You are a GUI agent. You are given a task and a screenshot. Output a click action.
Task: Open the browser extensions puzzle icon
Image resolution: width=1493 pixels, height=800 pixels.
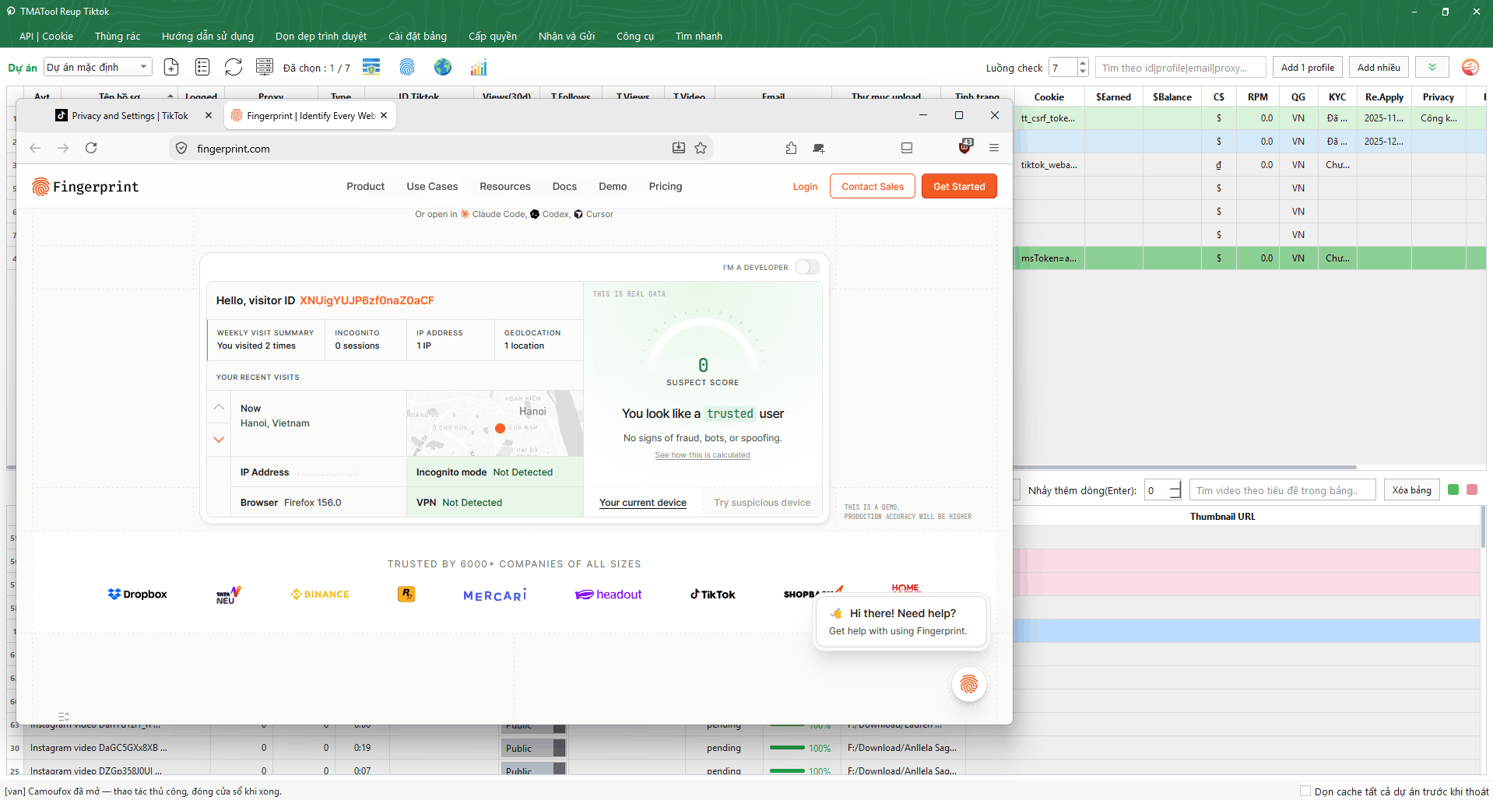click(791, 148)
